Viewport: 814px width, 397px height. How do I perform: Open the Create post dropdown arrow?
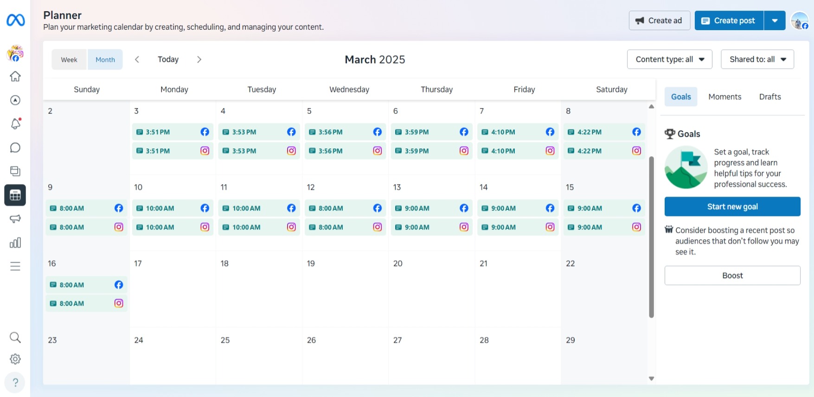(775, 20)
